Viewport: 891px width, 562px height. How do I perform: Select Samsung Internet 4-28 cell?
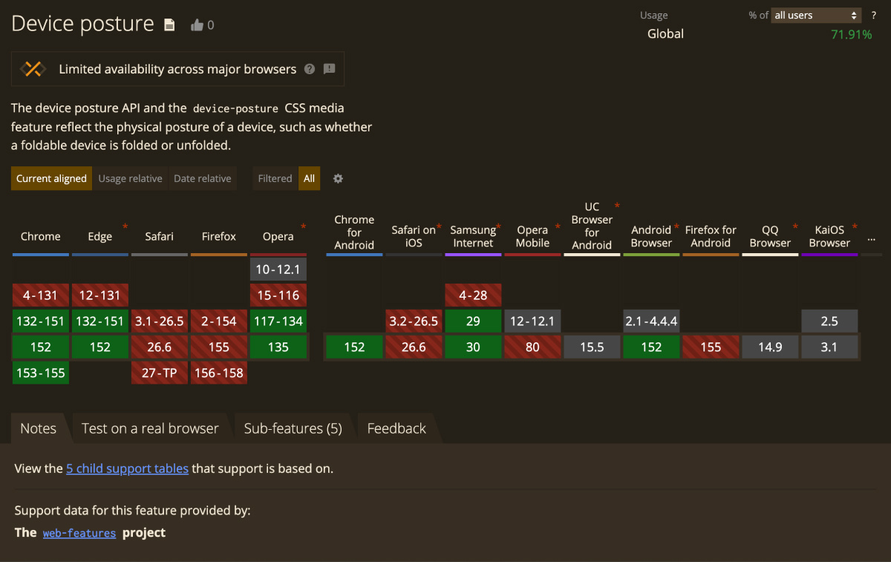473,295
